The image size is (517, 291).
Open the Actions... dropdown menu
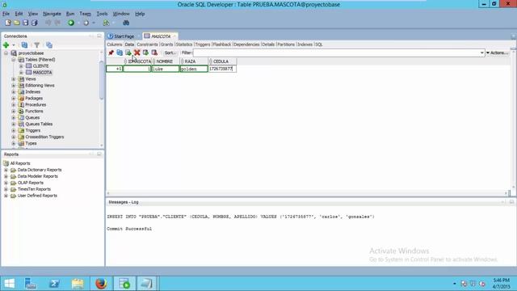click(x=498, y=53)
